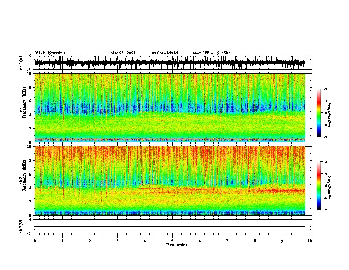Click the time axis tick label "3"
This screenshot has width=349, height=270.
coord(117,241)
